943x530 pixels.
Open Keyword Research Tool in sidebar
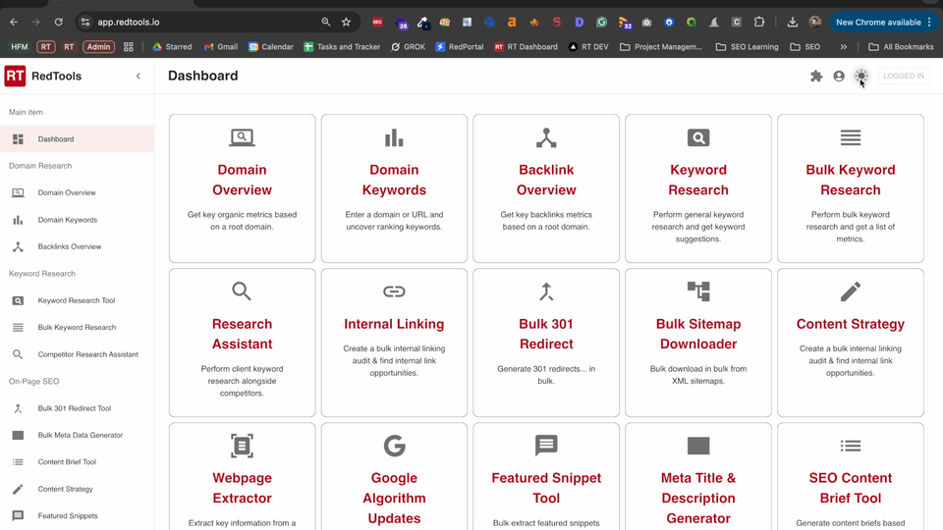[x=77, y=300]
